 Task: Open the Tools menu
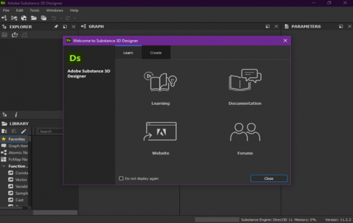point(35,10)
